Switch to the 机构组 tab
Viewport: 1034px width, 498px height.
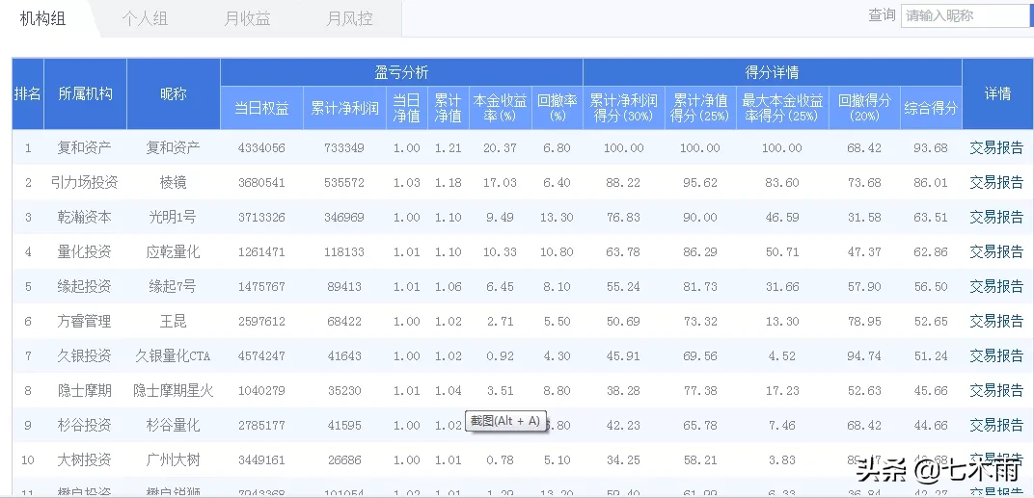tap(42, 18)
